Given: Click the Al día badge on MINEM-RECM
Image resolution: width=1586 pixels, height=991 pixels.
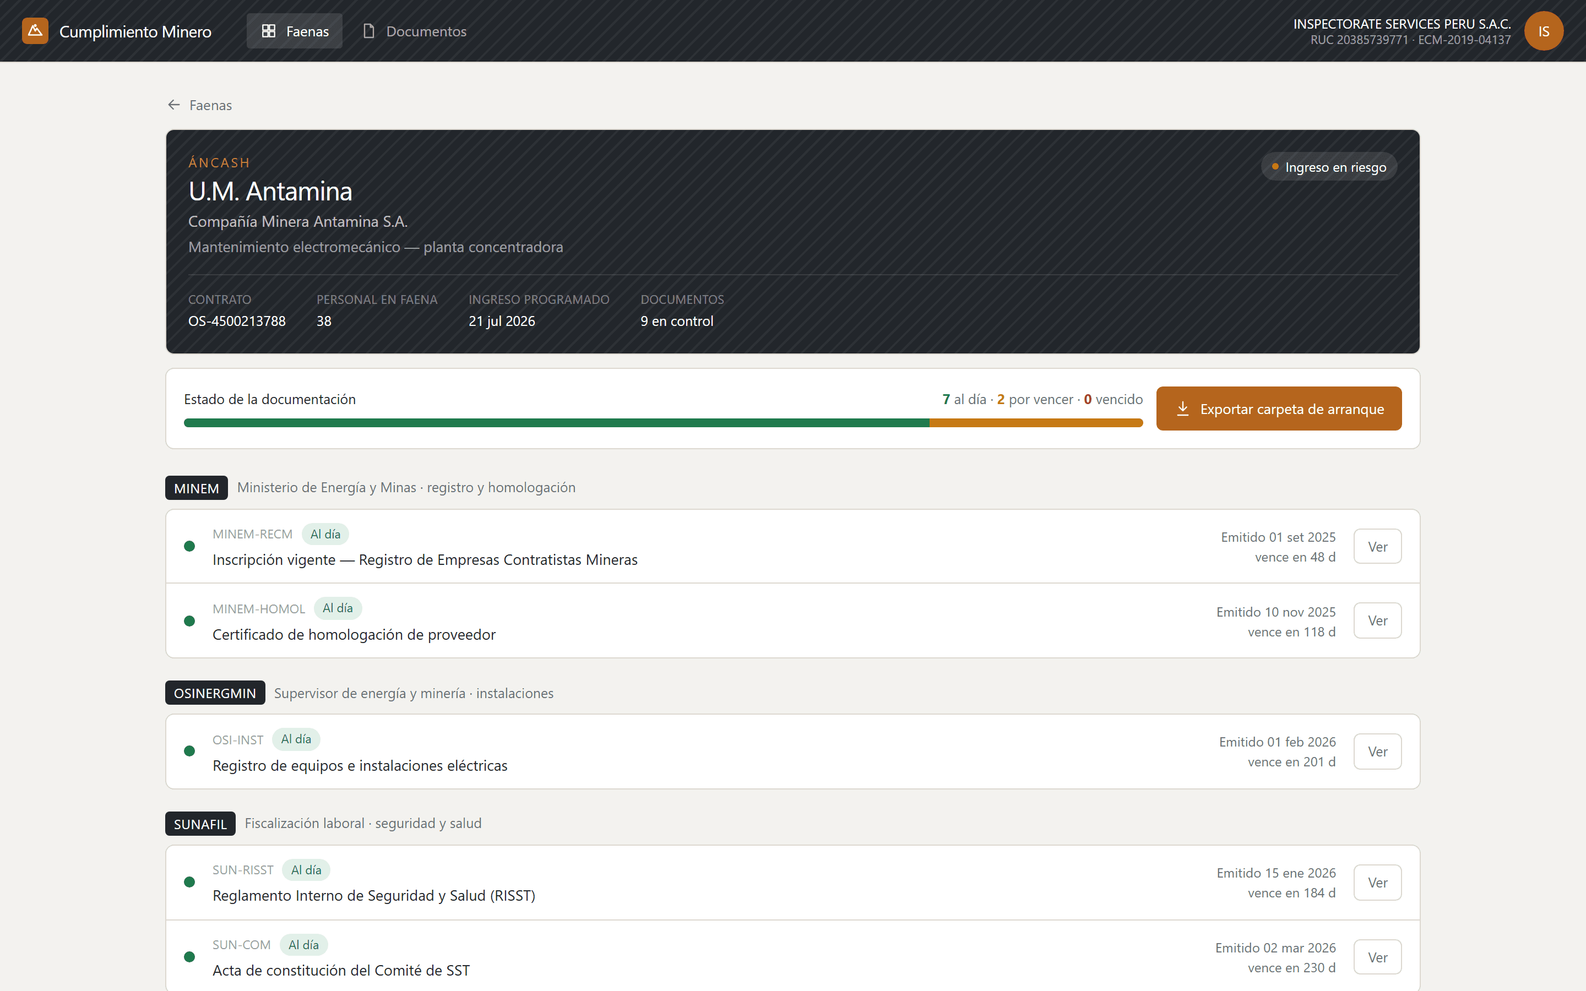Looking at the screenshot, I should pos(325,534).
